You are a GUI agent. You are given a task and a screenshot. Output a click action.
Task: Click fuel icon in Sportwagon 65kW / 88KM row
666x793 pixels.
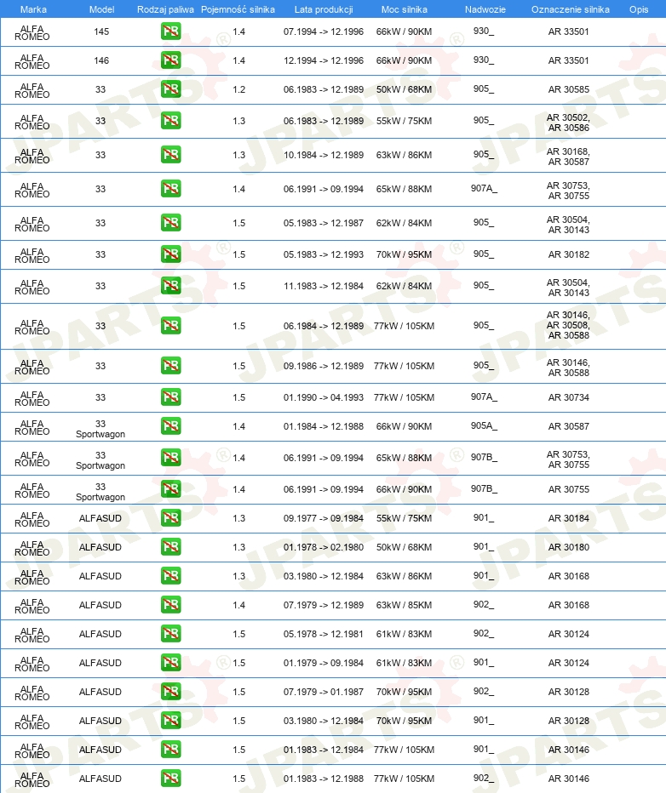pos(171,457)
